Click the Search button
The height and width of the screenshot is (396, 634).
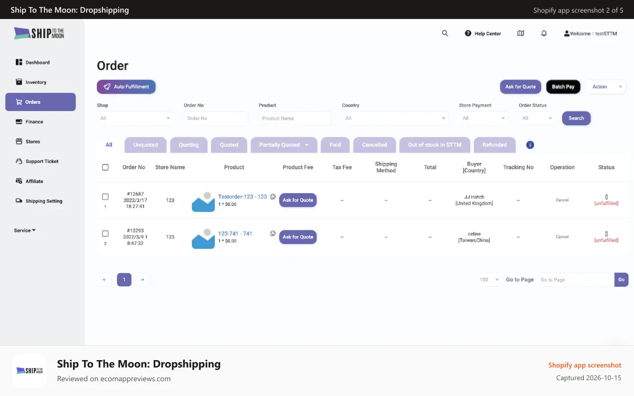click(576, 118)
